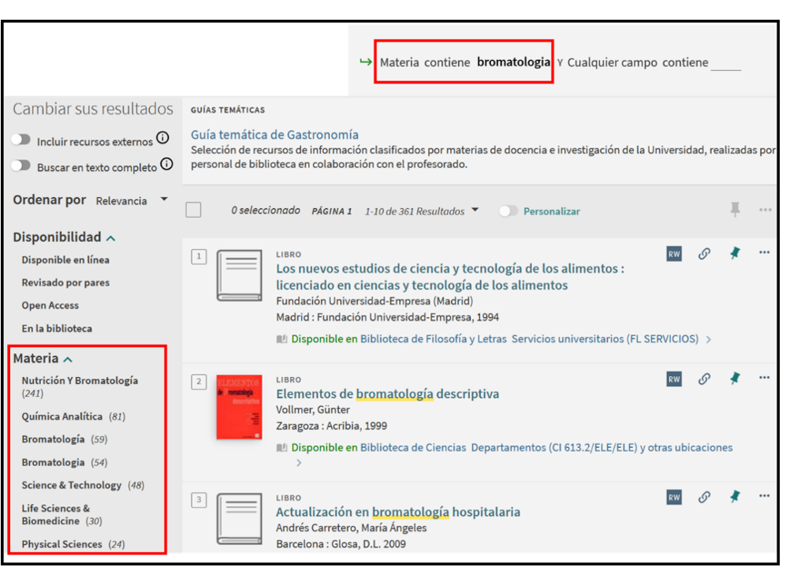Viewport: 801px width, 582px height.
Task: Copy permalink for Actualización en bromatología hospitalaria
Action: (x=704, y=497)
